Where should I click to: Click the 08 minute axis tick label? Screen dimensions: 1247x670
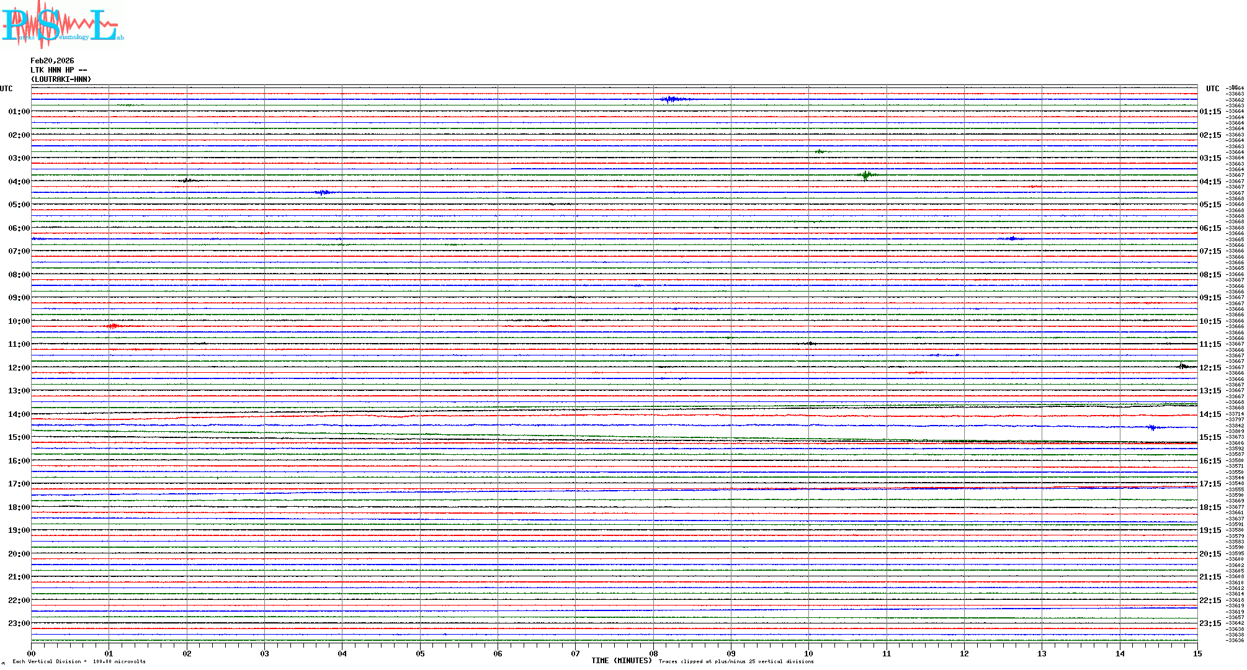pyautogui.click(x=653, y=653)
